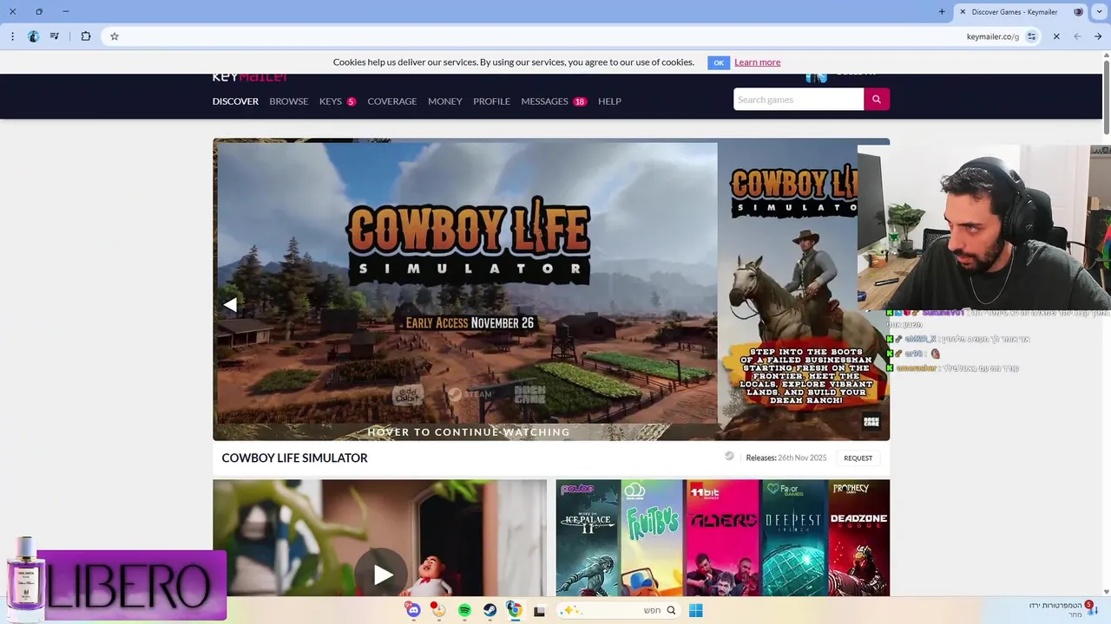Click the magenta search magnifier button
This screenshot has height=624, width=1111.
click(x=877, y=100)
